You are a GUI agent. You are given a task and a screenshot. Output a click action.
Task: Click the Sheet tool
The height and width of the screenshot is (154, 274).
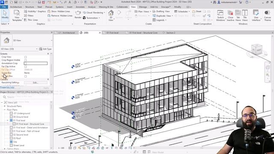197,12
